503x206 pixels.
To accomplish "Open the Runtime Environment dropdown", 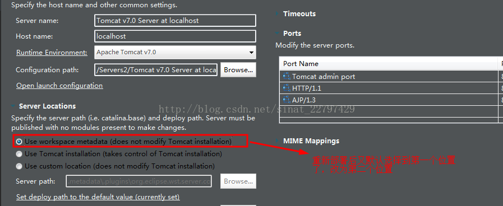I will click(x=175, y=52).
